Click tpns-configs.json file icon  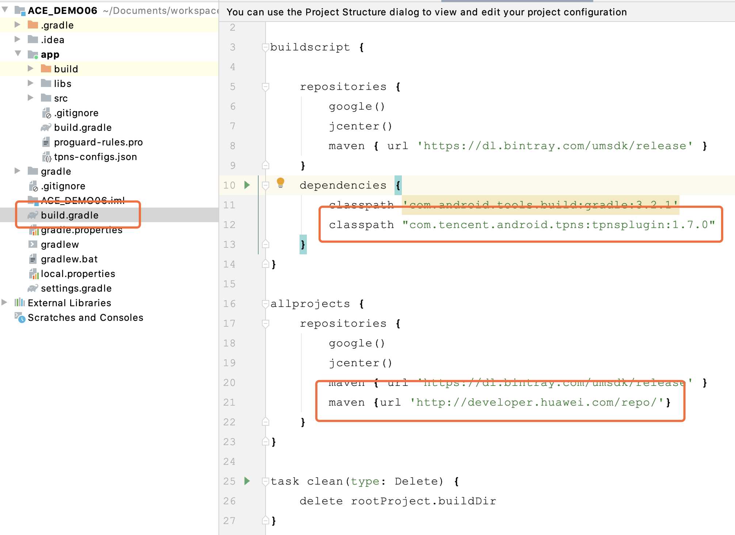click(x=46, y=157)
